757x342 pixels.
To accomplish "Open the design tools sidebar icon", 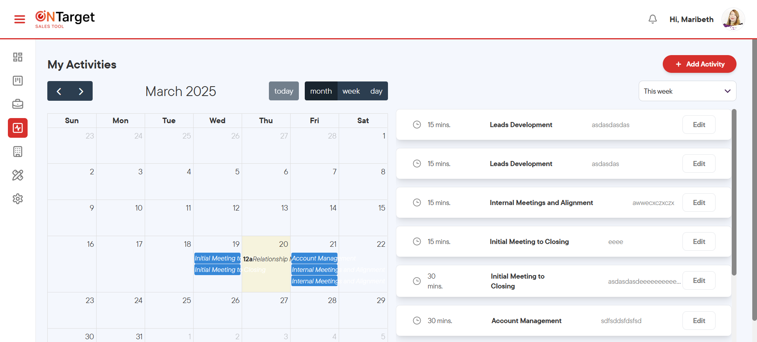I will click(18, 175).
